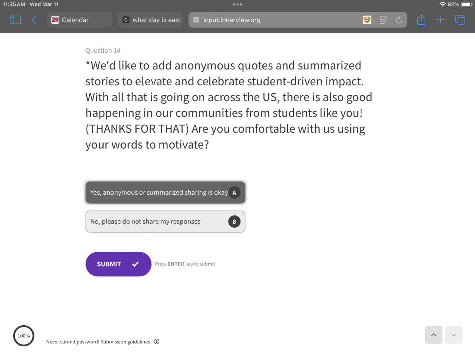Advance to the next question with down chevron
The width and height of the screenshot is (475, 356).
pos(454,335)
